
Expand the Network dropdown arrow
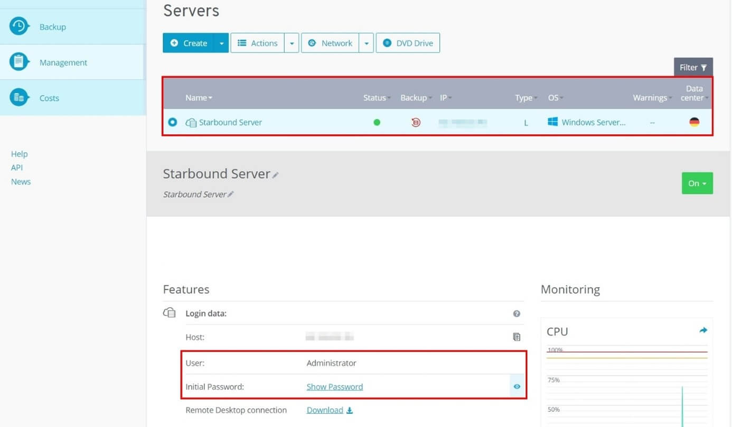tap(367, 43)
